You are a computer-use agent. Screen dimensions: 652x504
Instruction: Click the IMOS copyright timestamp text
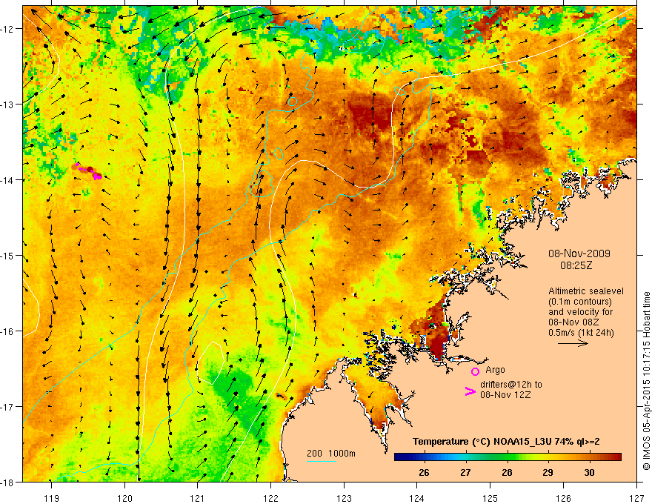click(x=646, y=381)
